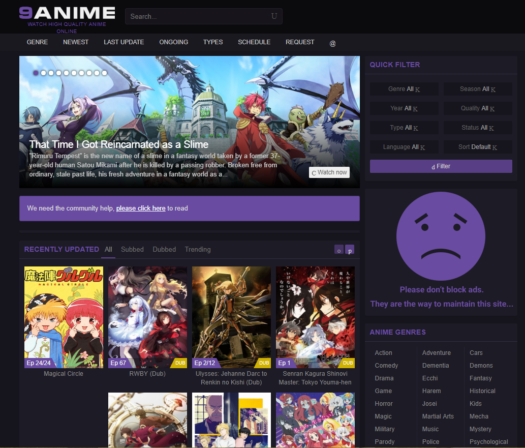Select the first carousel slide dot

pyautogui.click(x=36, y=73)
